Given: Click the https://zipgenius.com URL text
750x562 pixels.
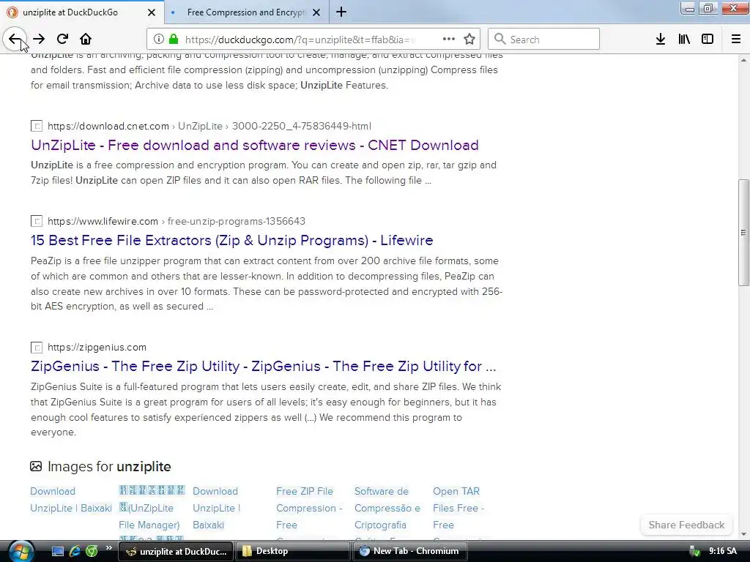Looking at the screenshot, I should 97,348.
